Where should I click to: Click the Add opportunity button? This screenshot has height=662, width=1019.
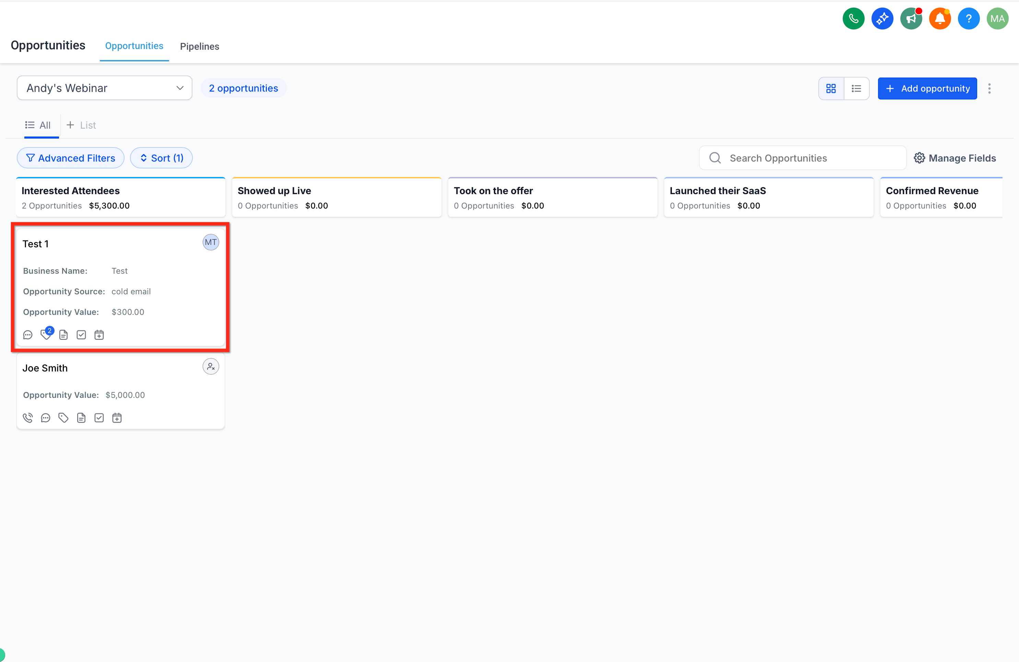point(927,88)
